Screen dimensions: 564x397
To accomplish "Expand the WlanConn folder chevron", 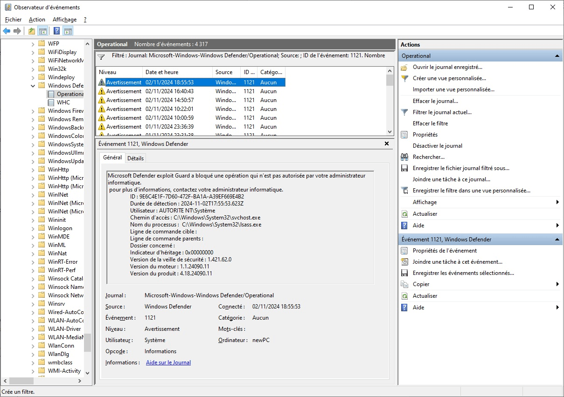I will [33, 346].
